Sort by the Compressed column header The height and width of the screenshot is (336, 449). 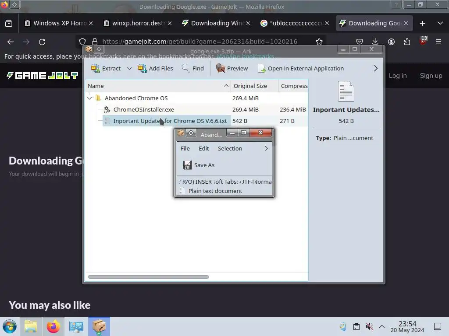click(293, 86)
